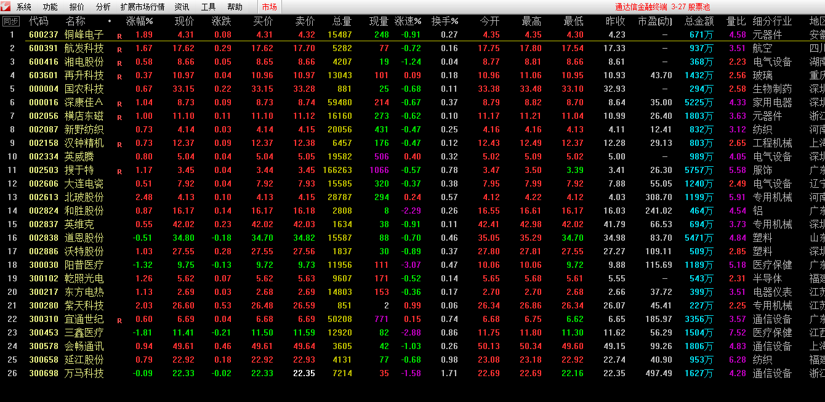Sort by the 细分行业 column header

[773, 21]
